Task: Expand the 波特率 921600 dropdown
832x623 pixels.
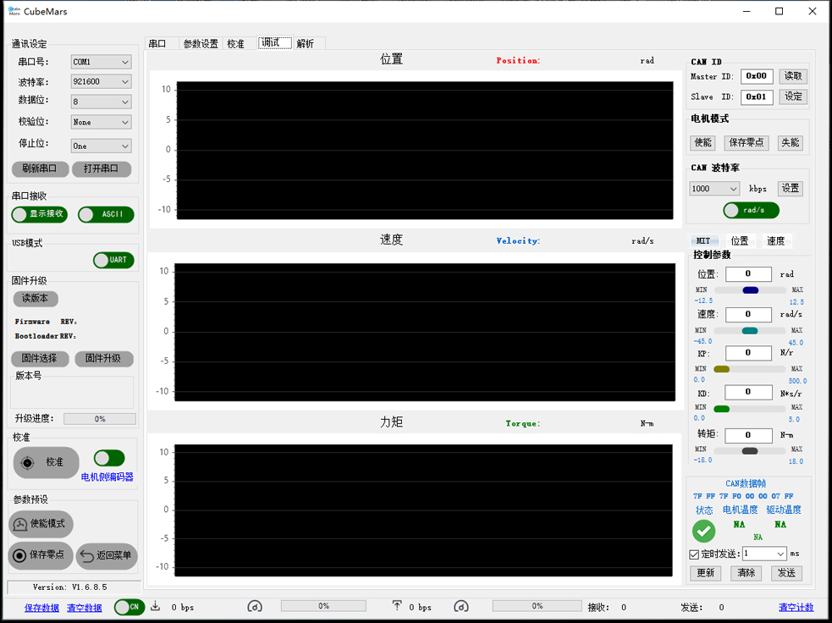Action: click(101, 82)
